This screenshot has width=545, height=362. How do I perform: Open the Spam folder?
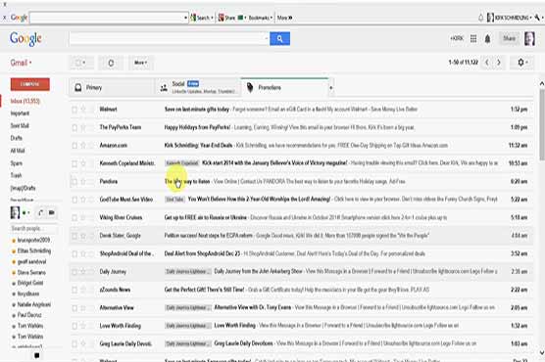pyautogui.click(x=16, y=163)
